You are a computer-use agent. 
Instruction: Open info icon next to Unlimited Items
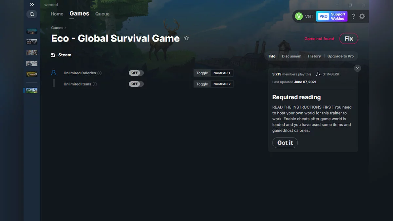click(x=95, y=84)
